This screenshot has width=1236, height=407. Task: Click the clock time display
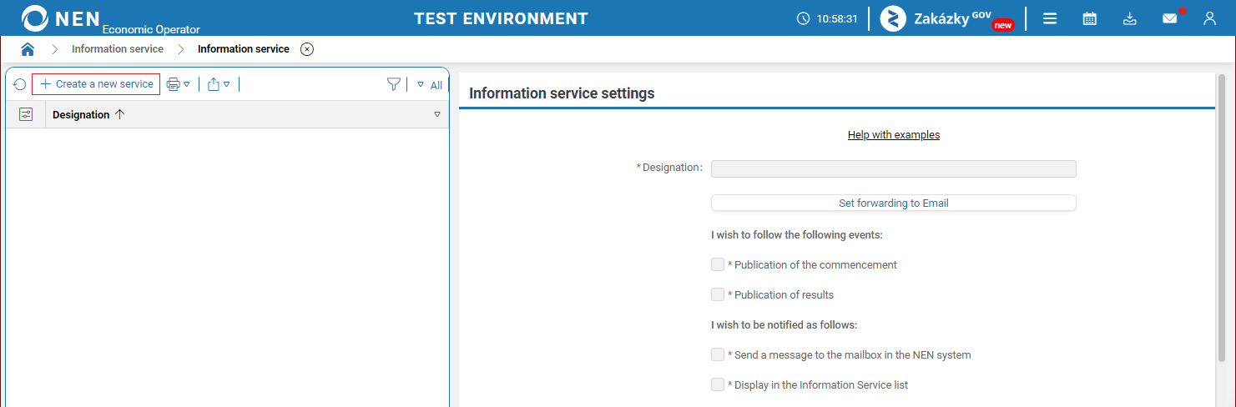[x=827, y=18]
